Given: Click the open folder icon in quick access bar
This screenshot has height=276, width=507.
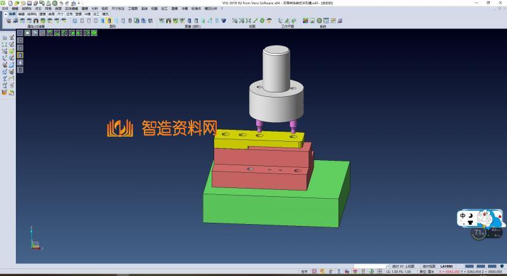Looking at the screenshot, I should click(x=17, y=3).
